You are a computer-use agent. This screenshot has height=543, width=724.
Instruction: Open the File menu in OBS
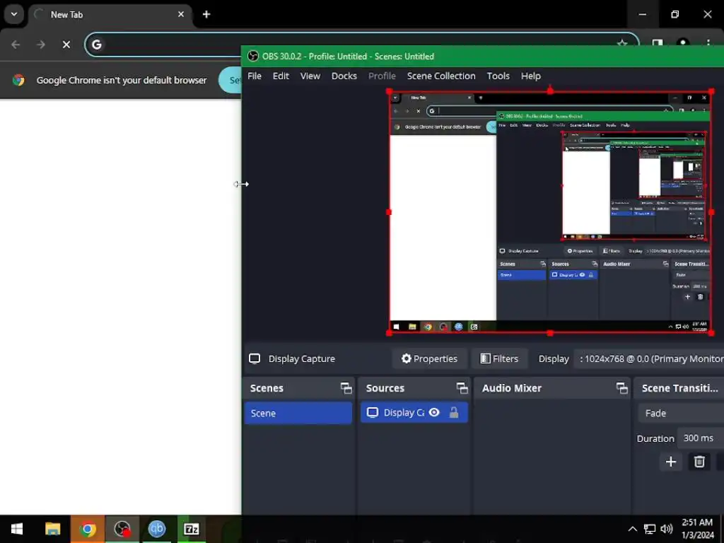255,76
